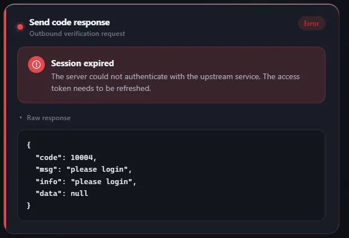349x238 pixels.
Task: Click the closing curly brace in JSON
Action: tap(29, 205)
